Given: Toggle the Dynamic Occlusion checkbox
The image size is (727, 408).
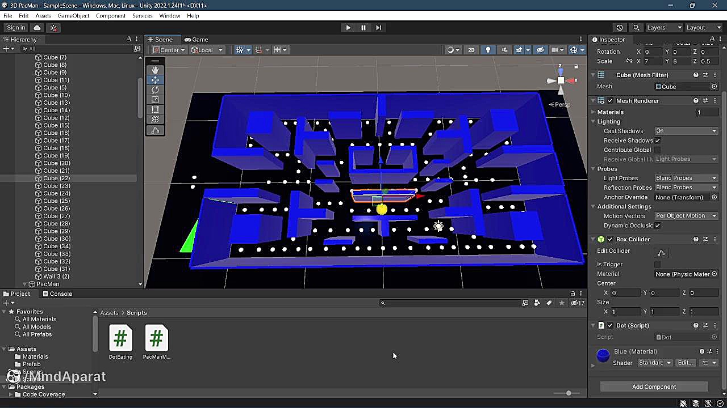Looking at the screenshot, I should pyautogui.click(x=658, y=226).
